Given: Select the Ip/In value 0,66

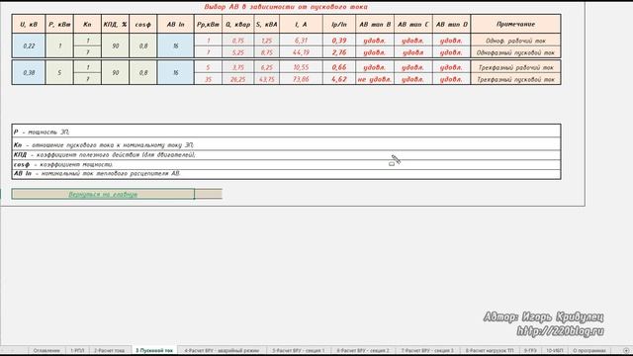Looking at the screenshot, I should coord(339,67).
